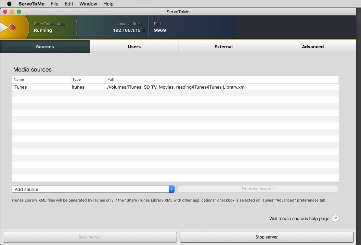Screen dimensions: 361x245
Task: Open the Window menu
Action: click(88, 4)
